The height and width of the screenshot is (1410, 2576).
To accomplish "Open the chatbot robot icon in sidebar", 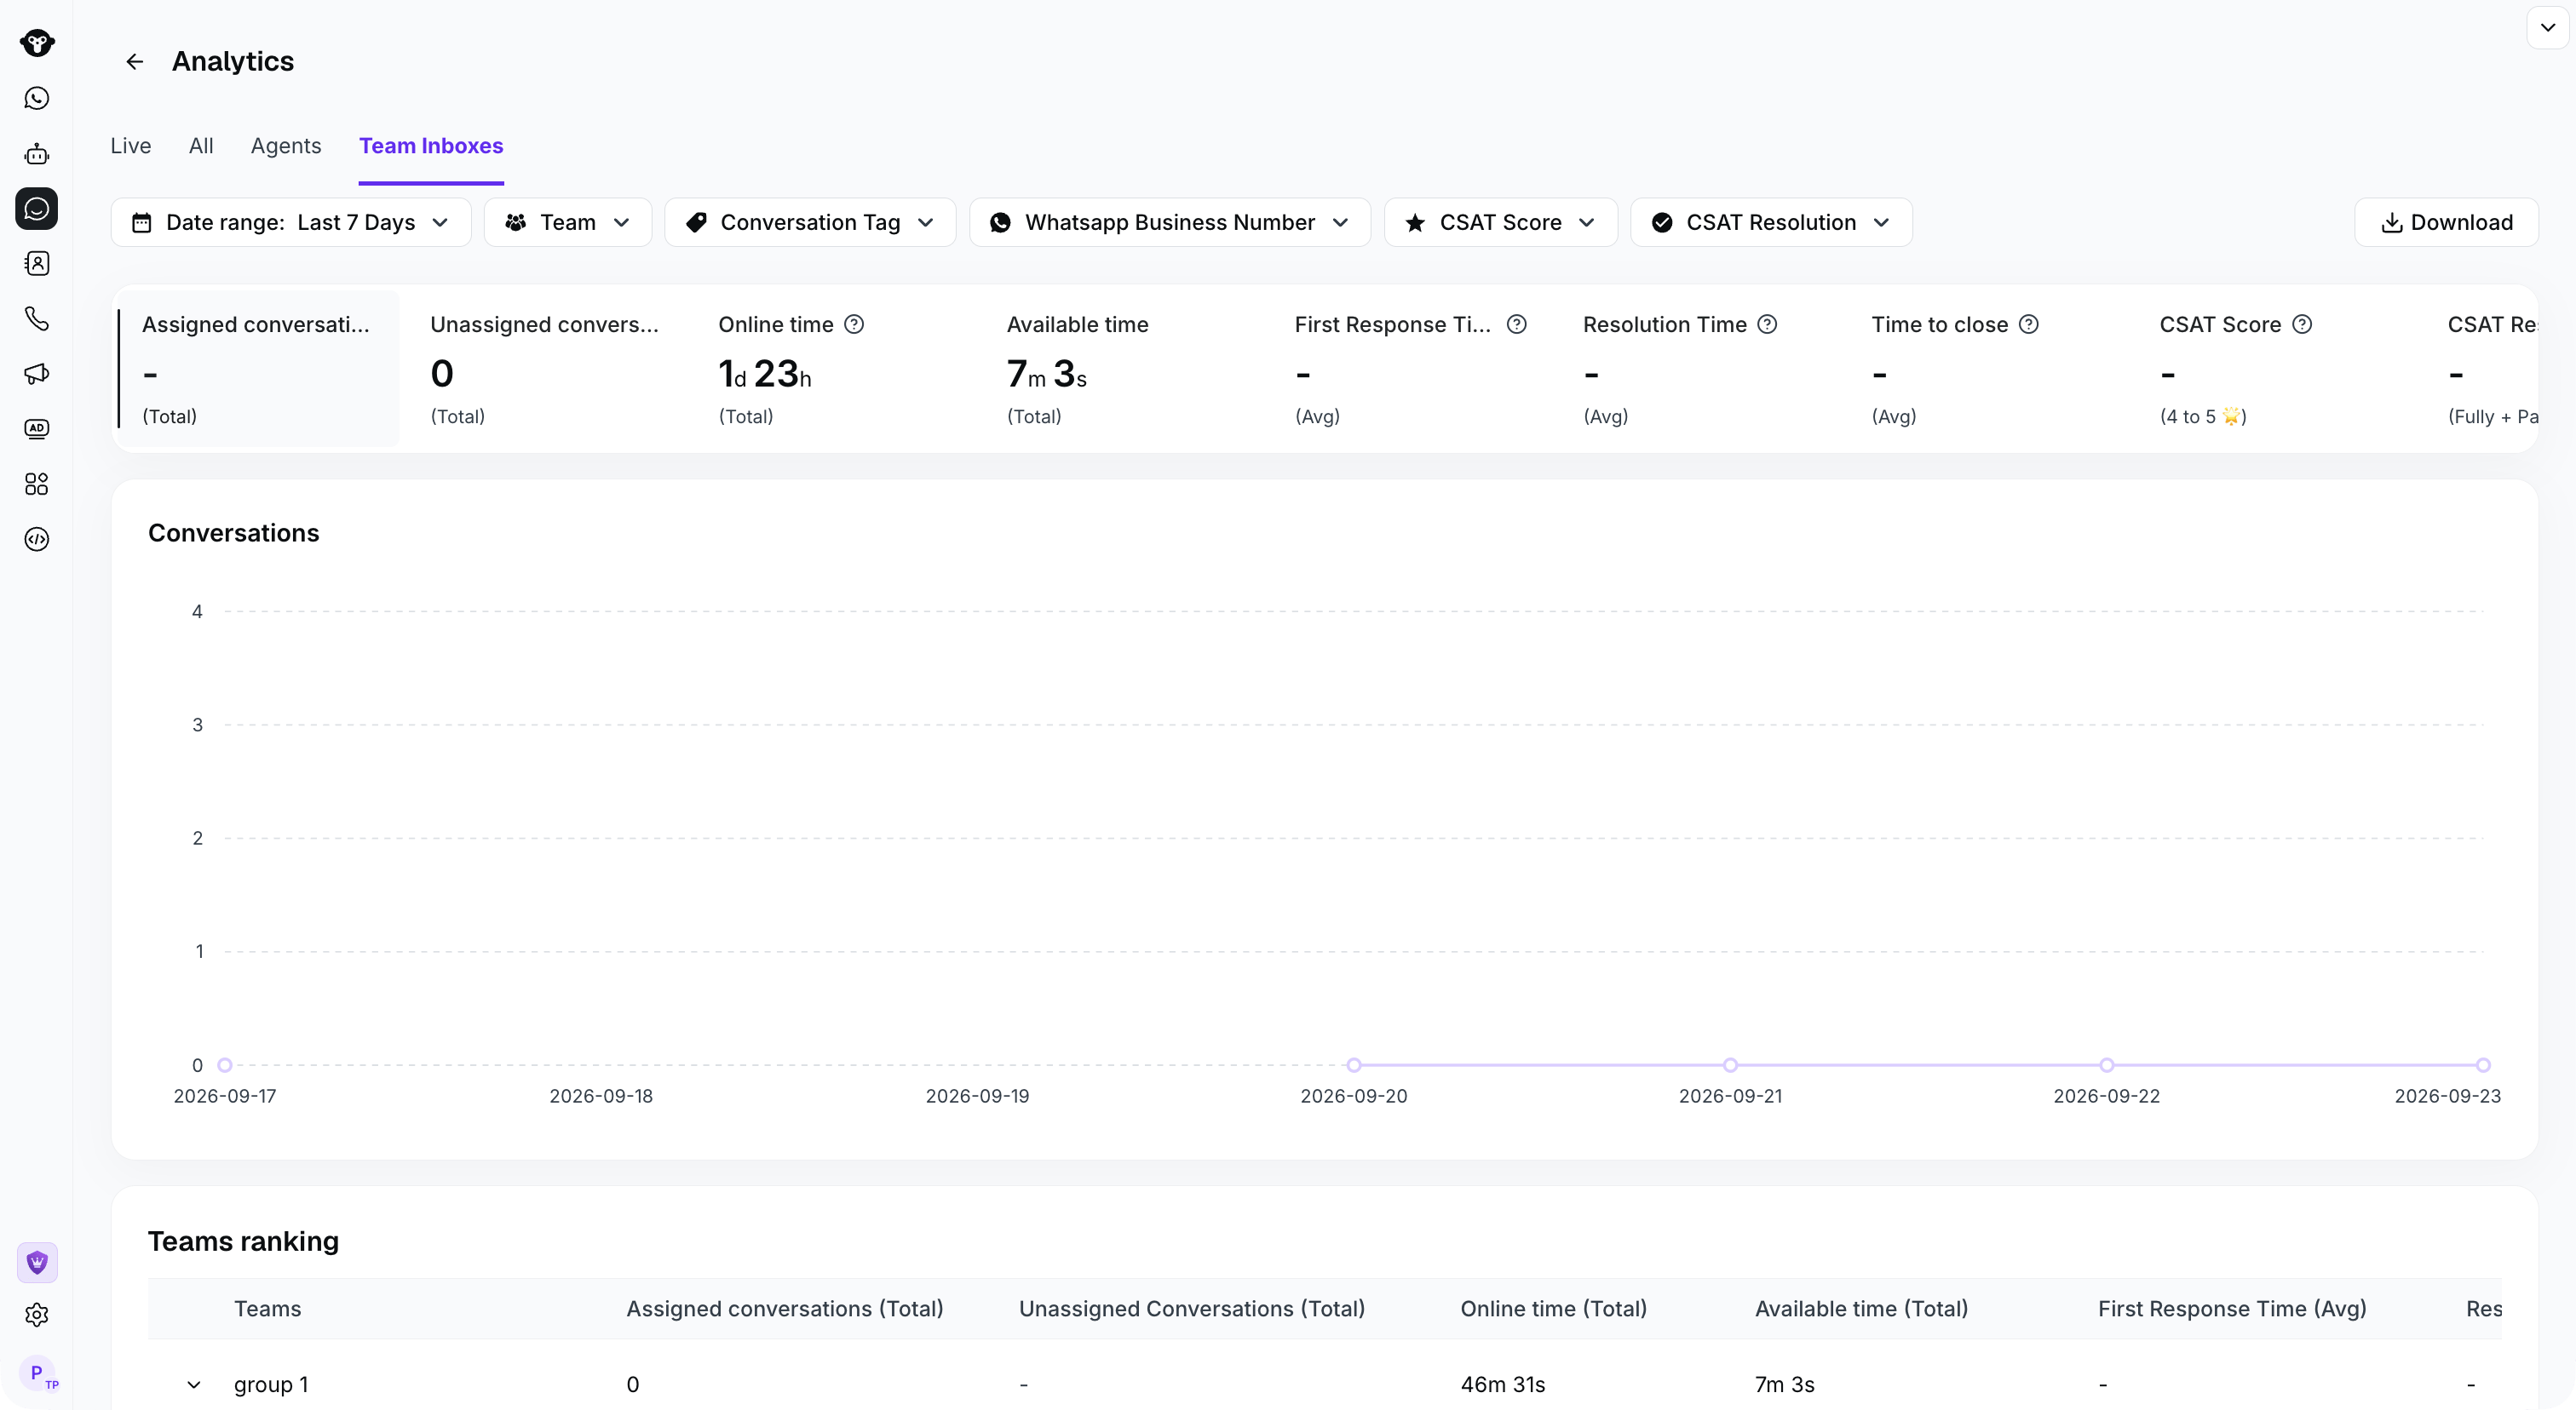I will (x=37, y=154).
